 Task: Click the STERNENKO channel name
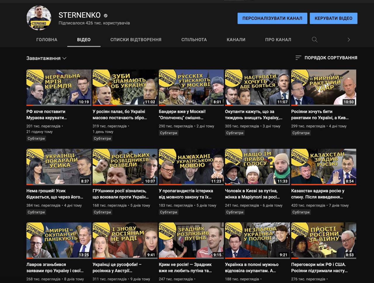pos(79,15)
